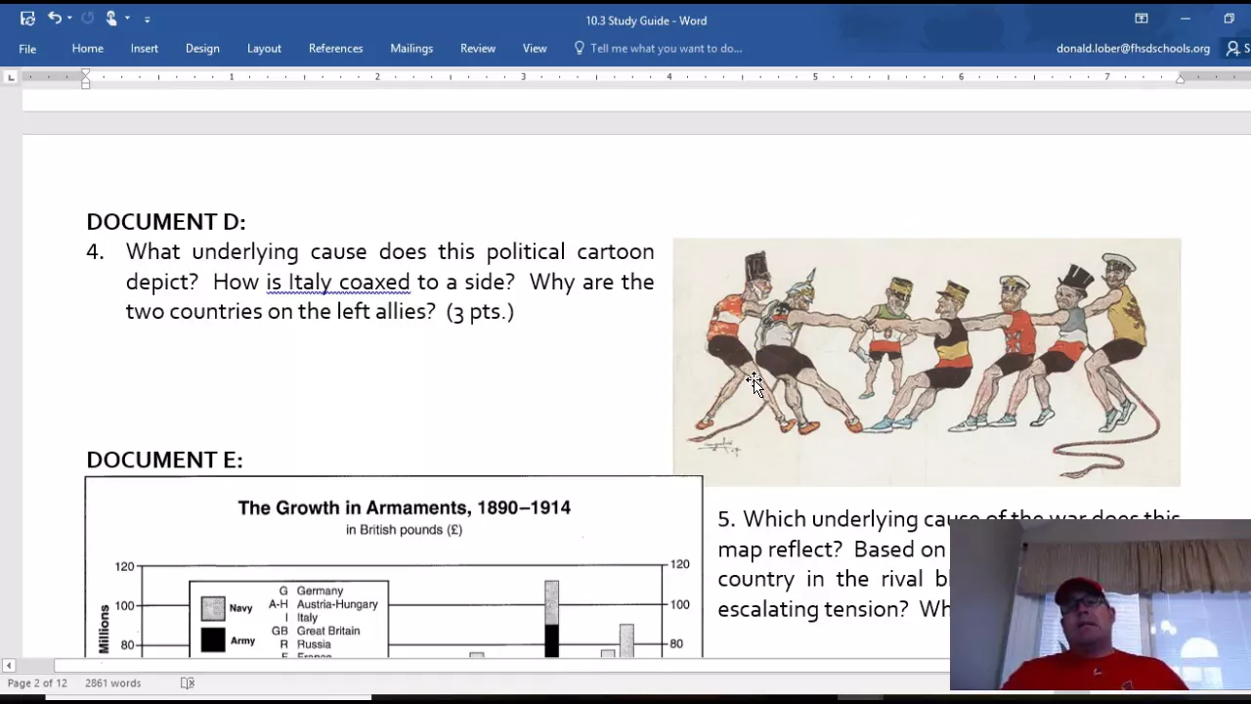Open the donald.lober account name
The width and height of the screenshot is (1251, 704).
(1133, 49)
